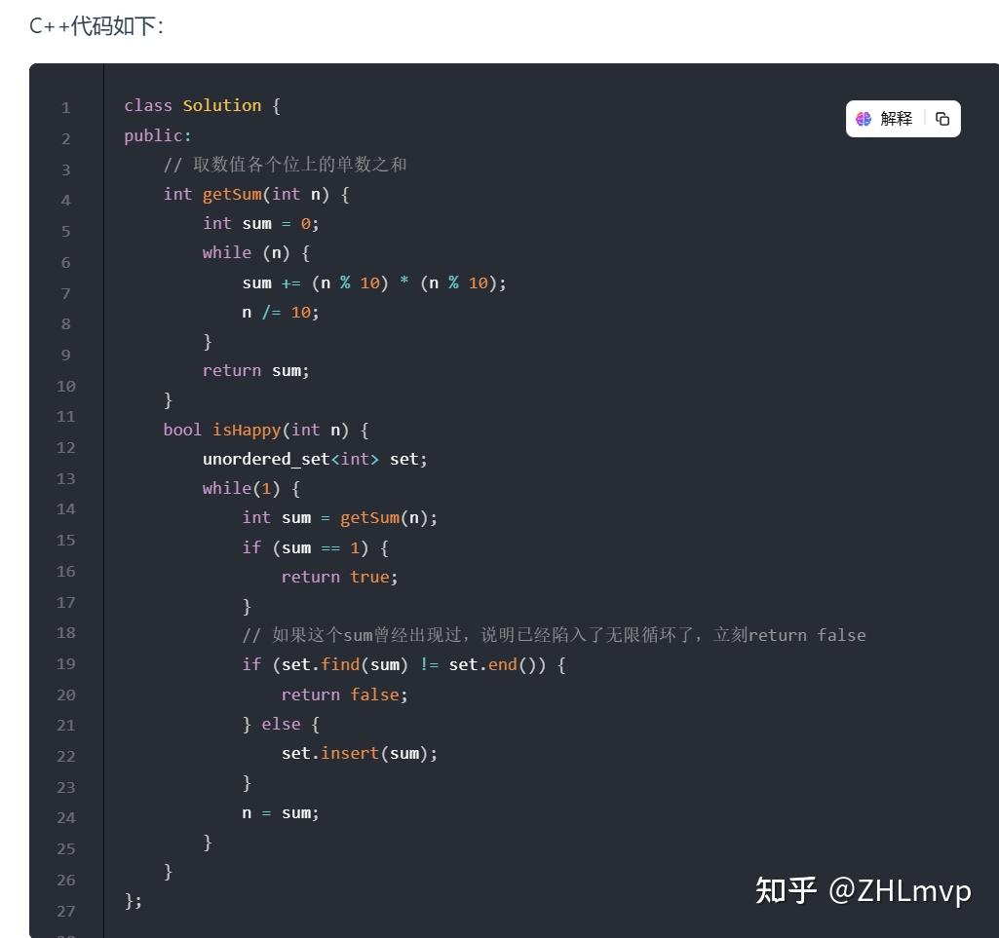Click the while(1) loop keyword
Image resolution: width=999 pixels, height=938 pixels.
click(234, 488)
